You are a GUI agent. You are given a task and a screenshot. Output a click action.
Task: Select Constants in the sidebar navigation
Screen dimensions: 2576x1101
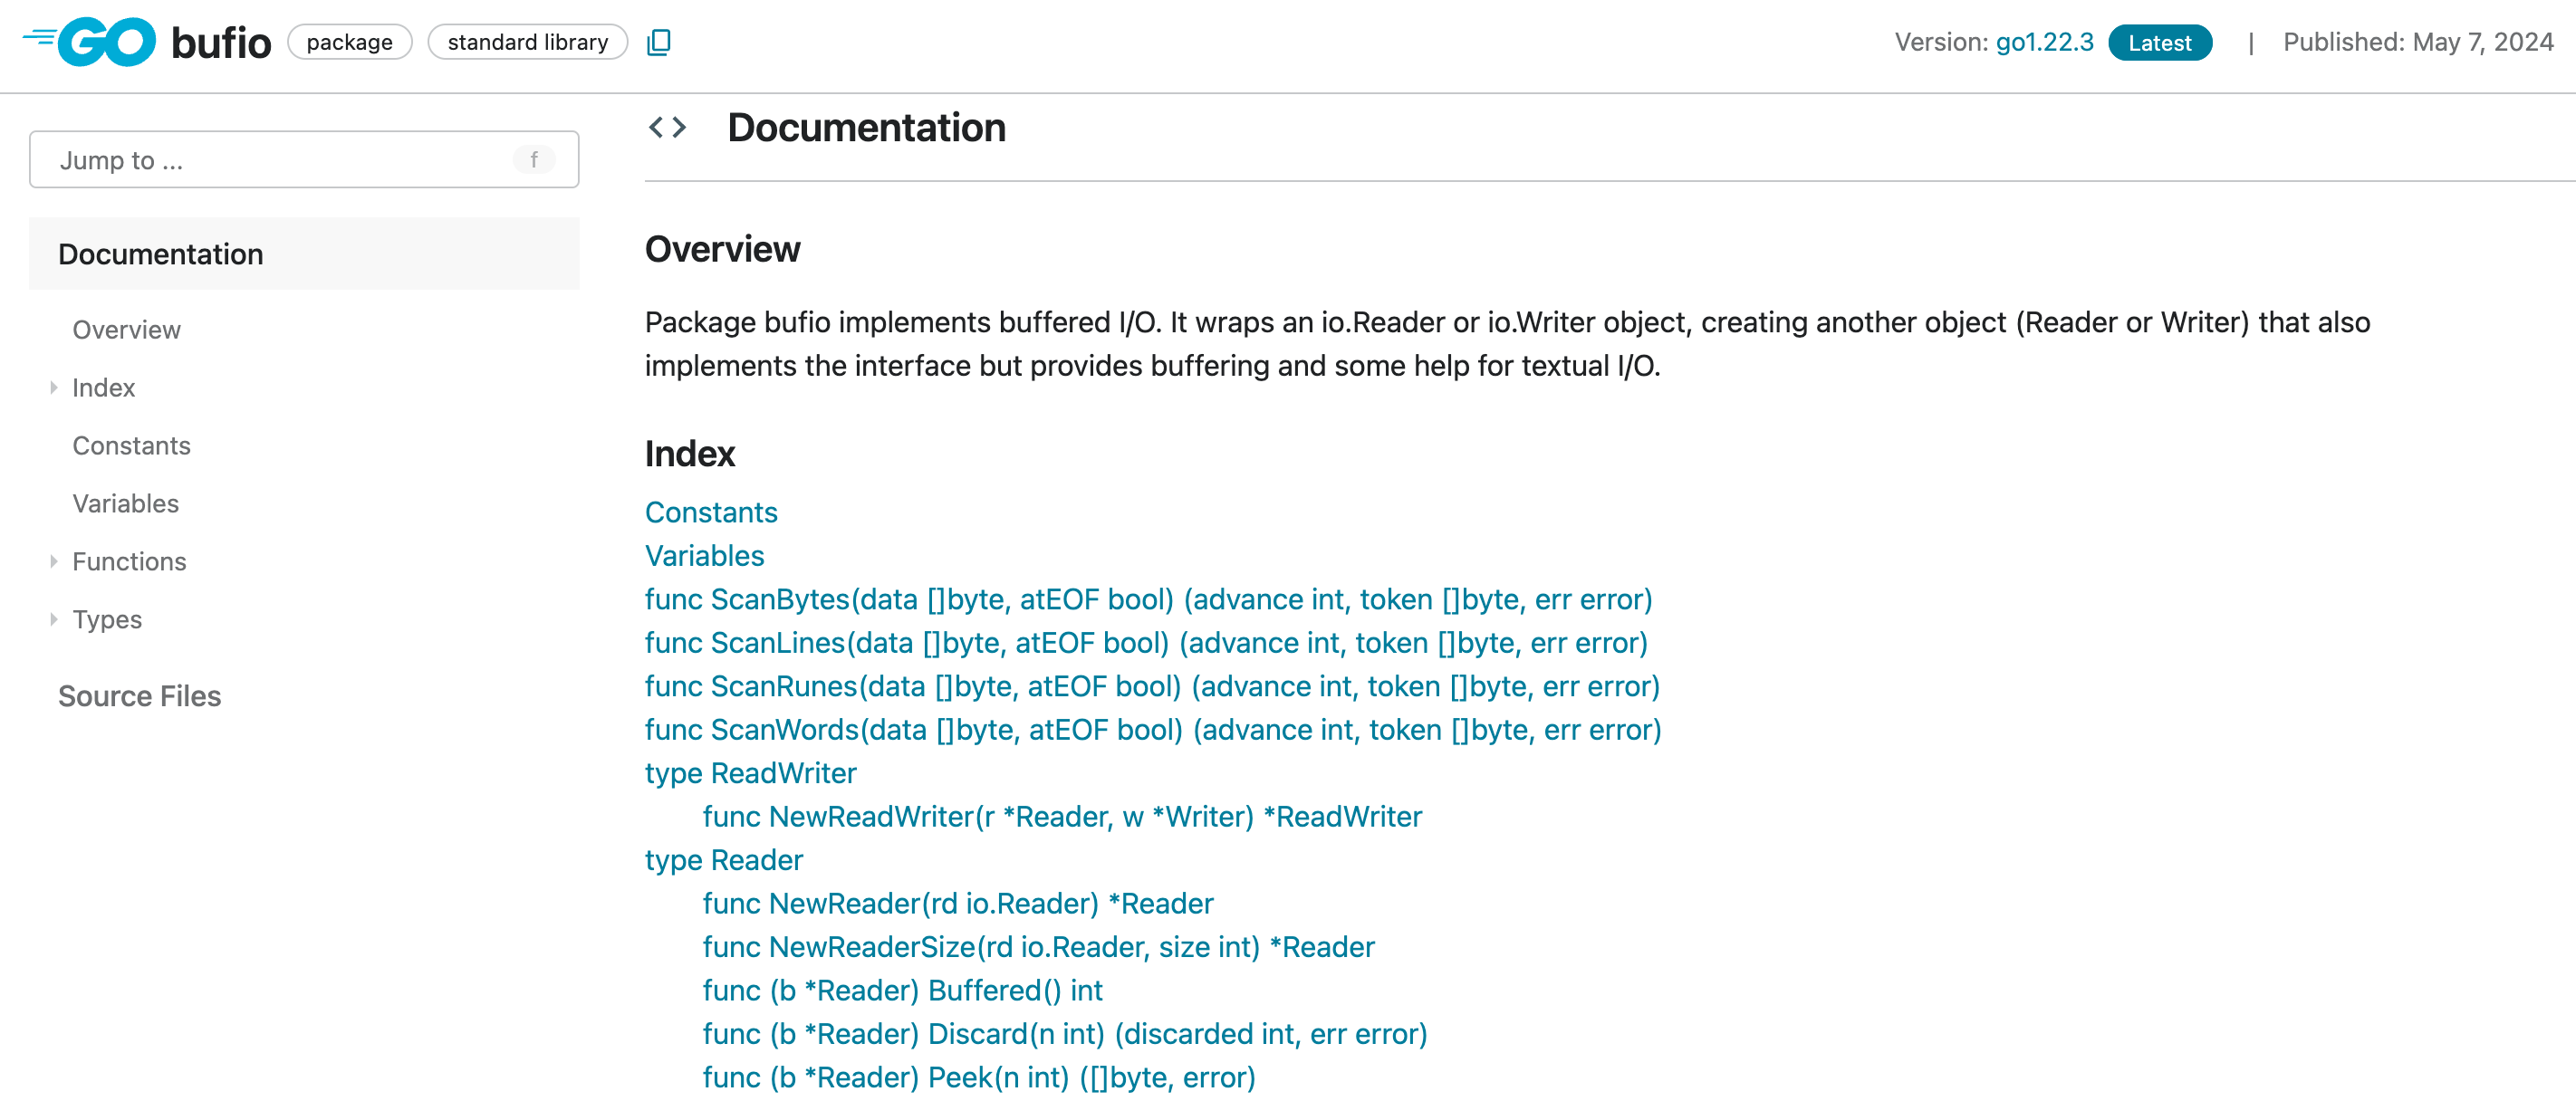(131, 446)
